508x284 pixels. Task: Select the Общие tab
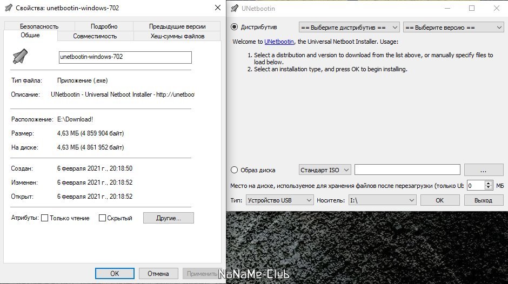30,35
